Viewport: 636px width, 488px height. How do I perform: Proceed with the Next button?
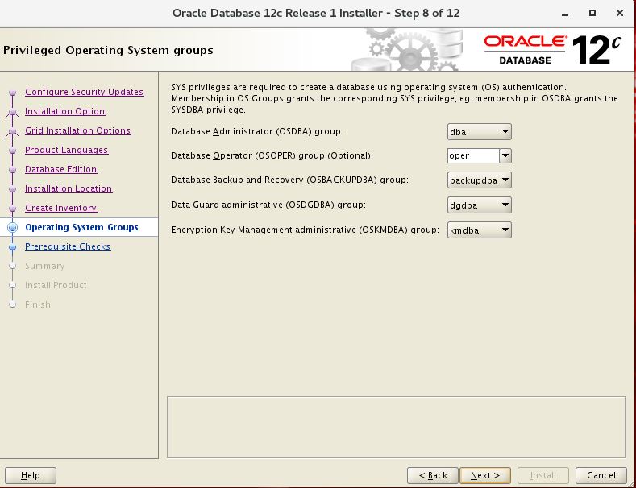(485, 475)
